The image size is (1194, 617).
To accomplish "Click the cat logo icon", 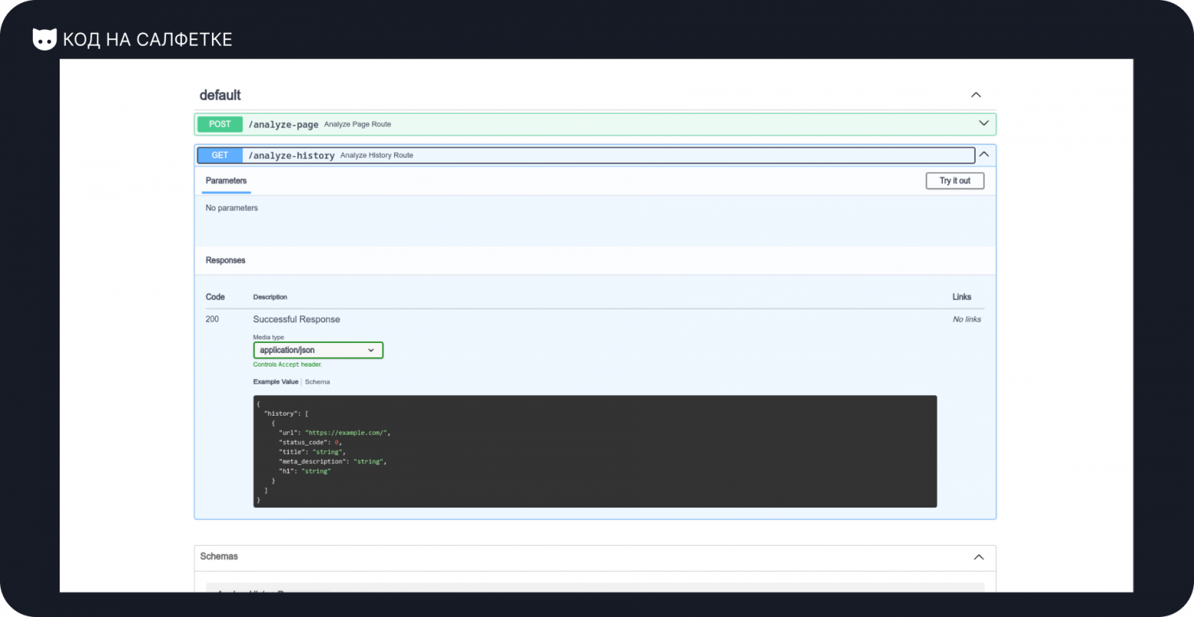I will point(44,39).
